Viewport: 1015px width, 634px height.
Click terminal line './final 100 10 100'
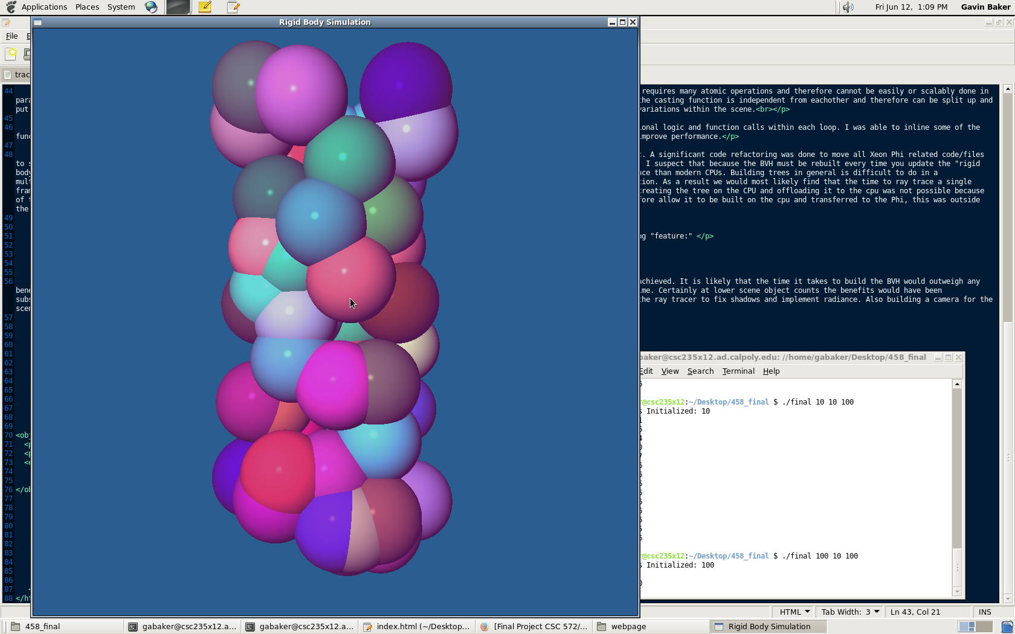(x=820, y=556)
